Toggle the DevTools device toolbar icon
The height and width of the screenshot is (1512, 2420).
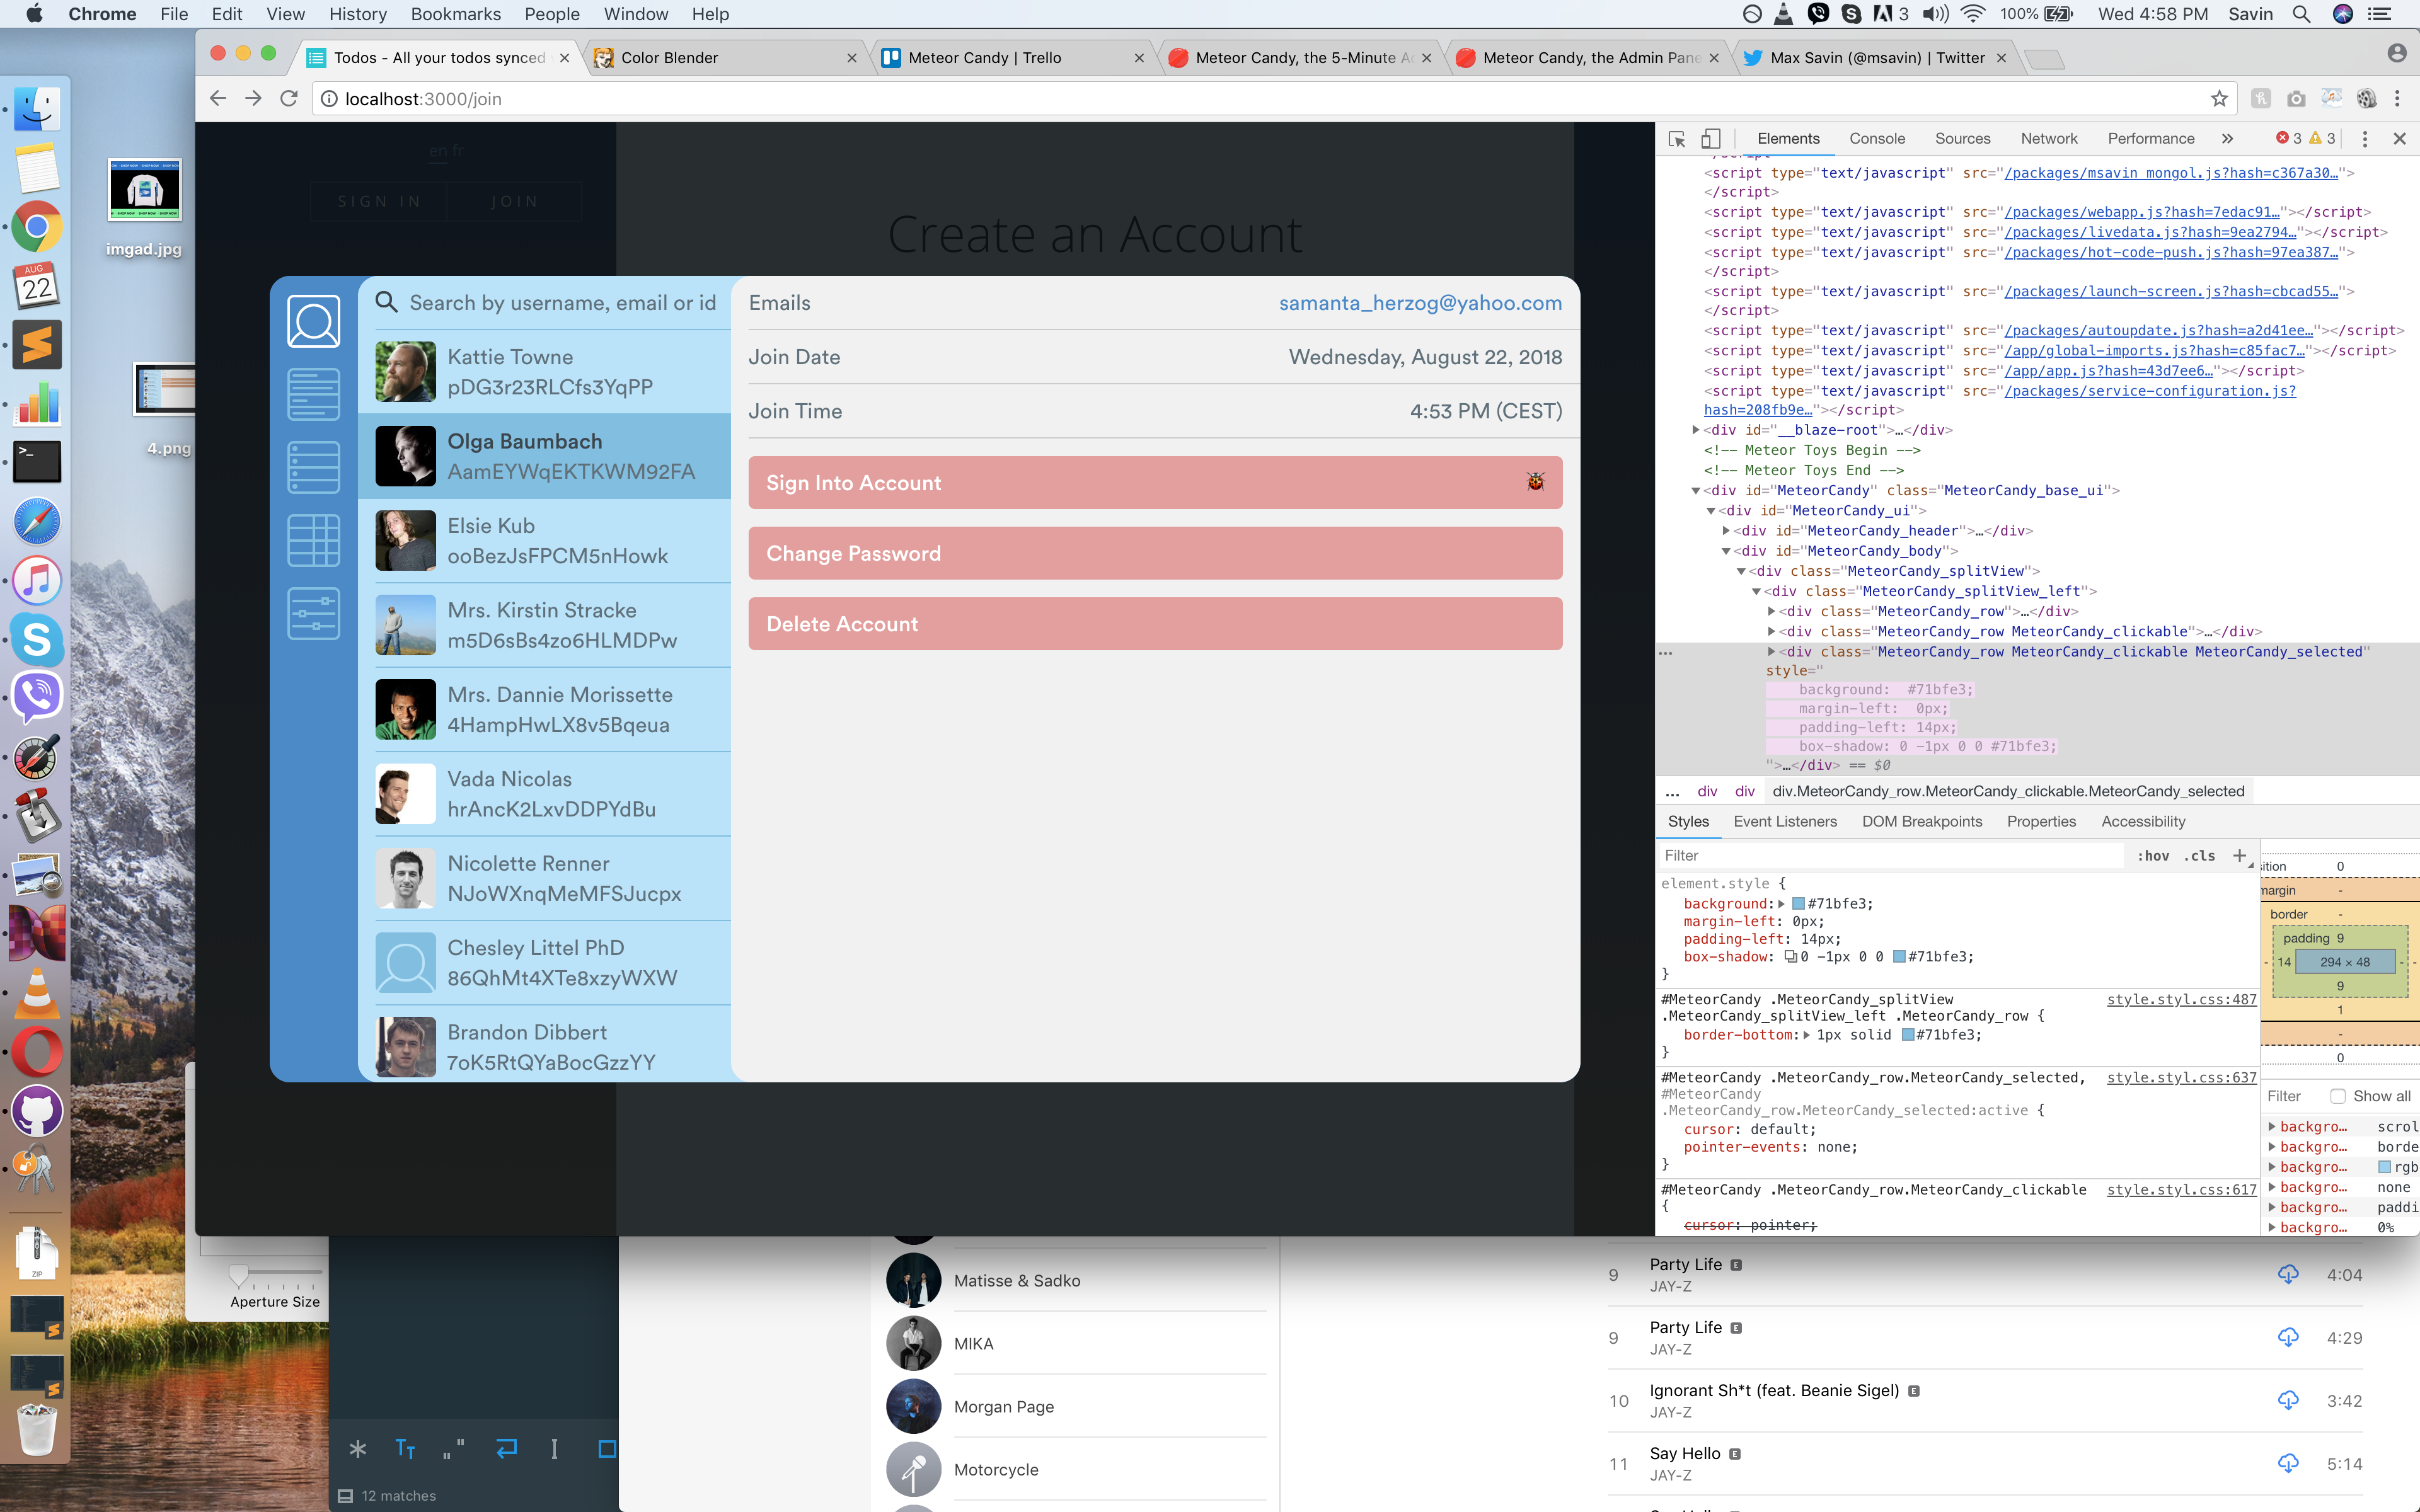pyautogui.click(x=1711, y=139)
